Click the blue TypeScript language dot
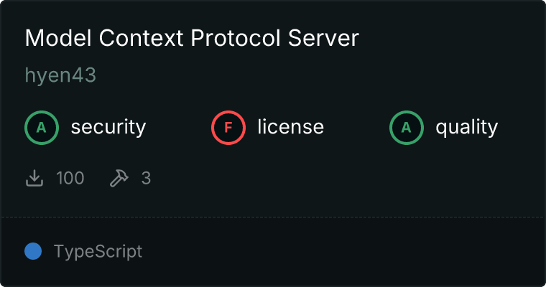 [33, 251]
